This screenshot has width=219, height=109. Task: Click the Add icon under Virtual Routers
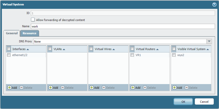pos(133,88)
